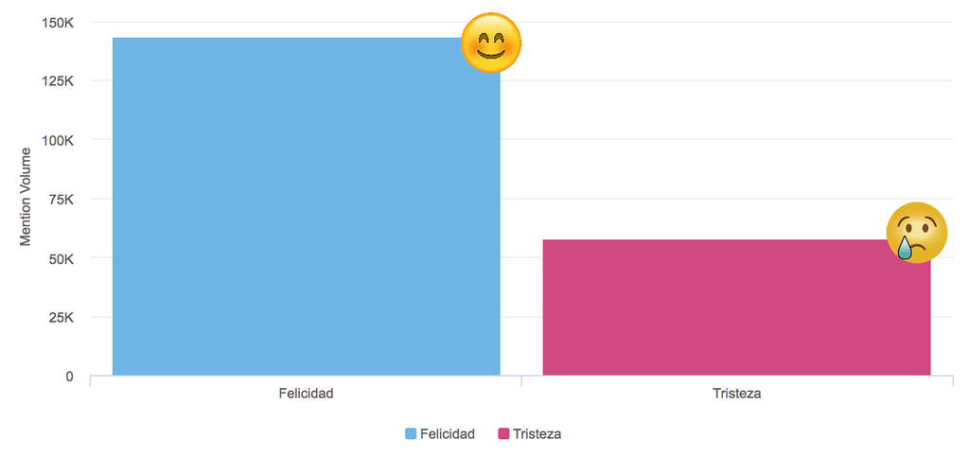
Task: Select the blue Felicidad bar
Action: pyautogui.click(x=306, y=206)
